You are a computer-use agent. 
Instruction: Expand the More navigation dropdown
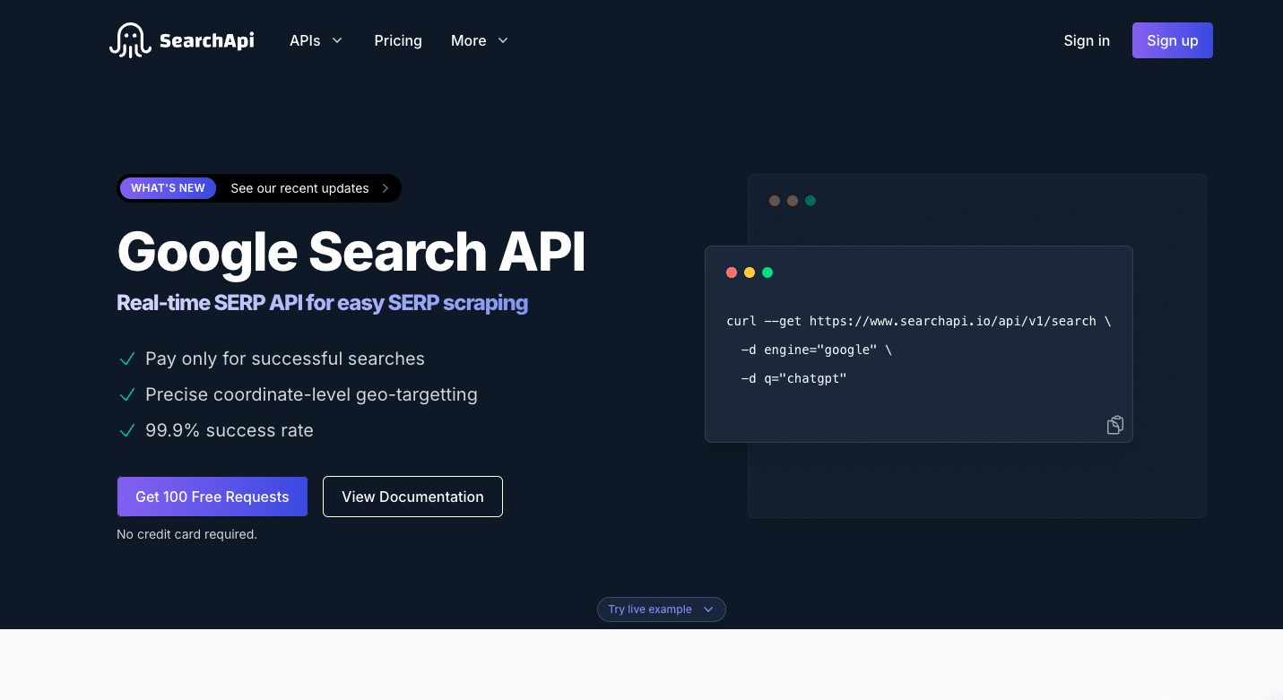coord(479,40)
